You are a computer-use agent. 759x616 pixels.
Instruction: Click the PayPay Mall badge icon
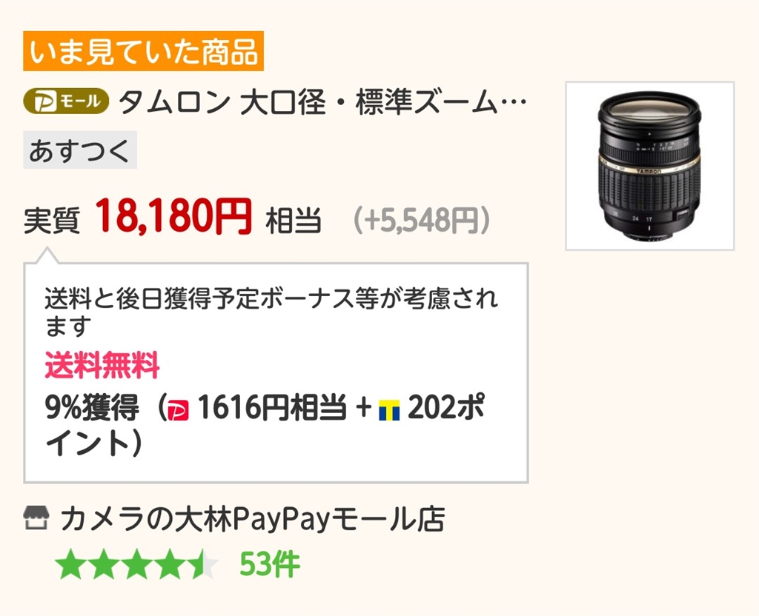click(66, 101)
